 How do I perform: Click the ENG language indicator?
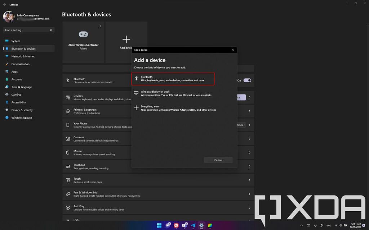(329, 225)
